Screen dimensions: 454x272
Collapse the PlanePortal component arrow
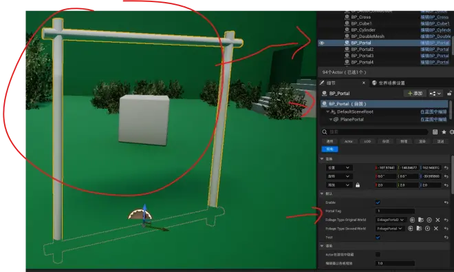331,119
